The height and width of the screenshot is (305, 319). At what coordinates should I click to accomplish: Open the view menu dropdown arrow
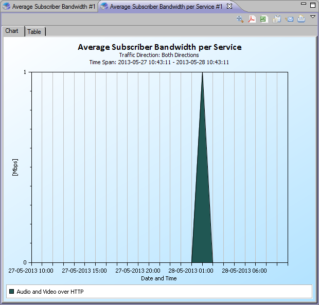313,17
